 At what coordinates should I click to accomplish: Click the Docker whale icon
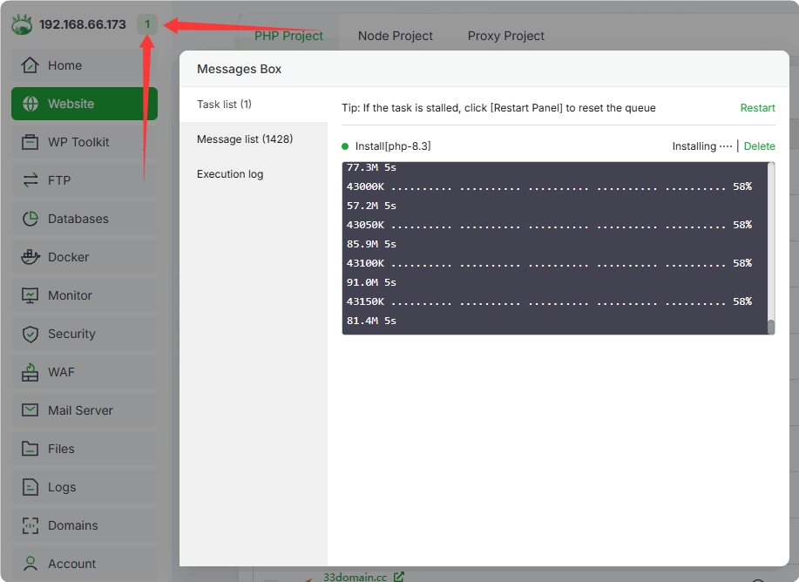click(30, 257)
